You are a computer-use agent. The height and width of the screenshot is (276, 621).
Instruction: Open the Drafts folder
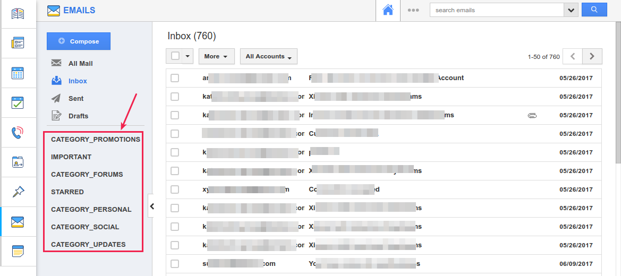[79, 116]
